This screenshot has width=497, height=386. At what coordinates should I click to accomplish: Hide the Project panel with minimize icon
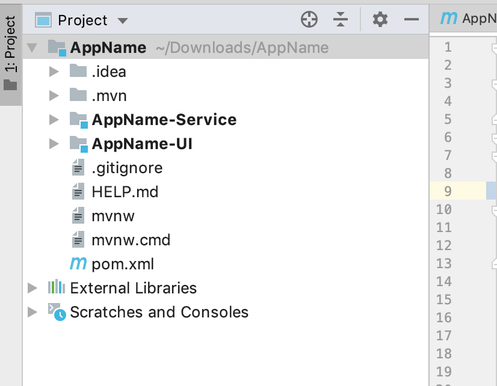pos(412,20)
